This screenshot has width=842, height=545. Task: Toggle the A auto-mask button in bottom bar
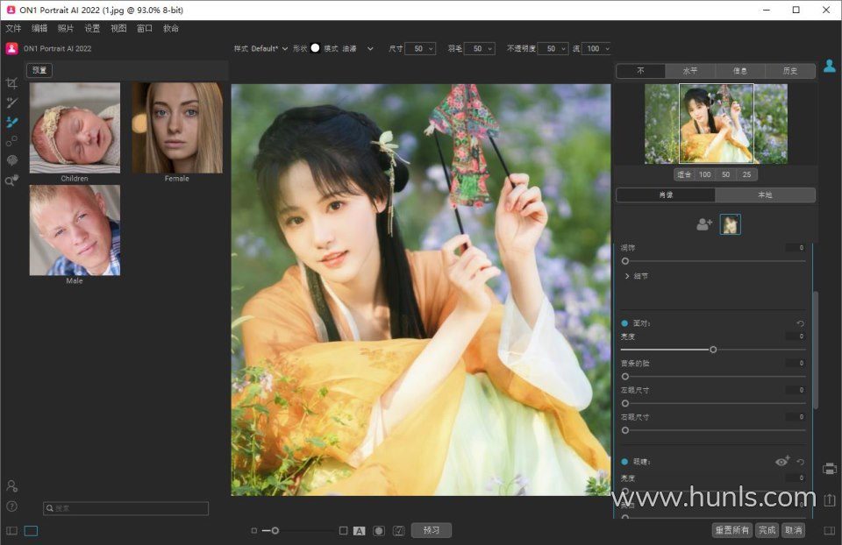pyautogui.click(x=359, y=530)
